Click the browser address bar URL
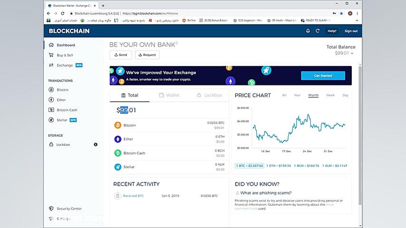This screenshot has width=406, height=228. 150,13
